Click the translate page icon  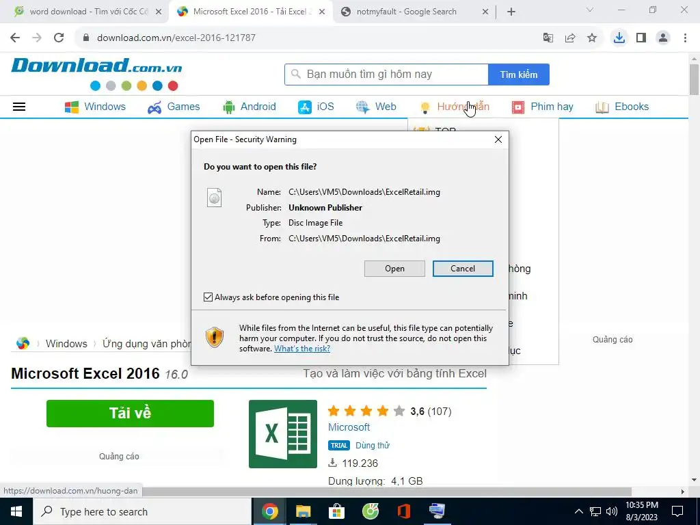pyautogui.click(x=548, y=38)
